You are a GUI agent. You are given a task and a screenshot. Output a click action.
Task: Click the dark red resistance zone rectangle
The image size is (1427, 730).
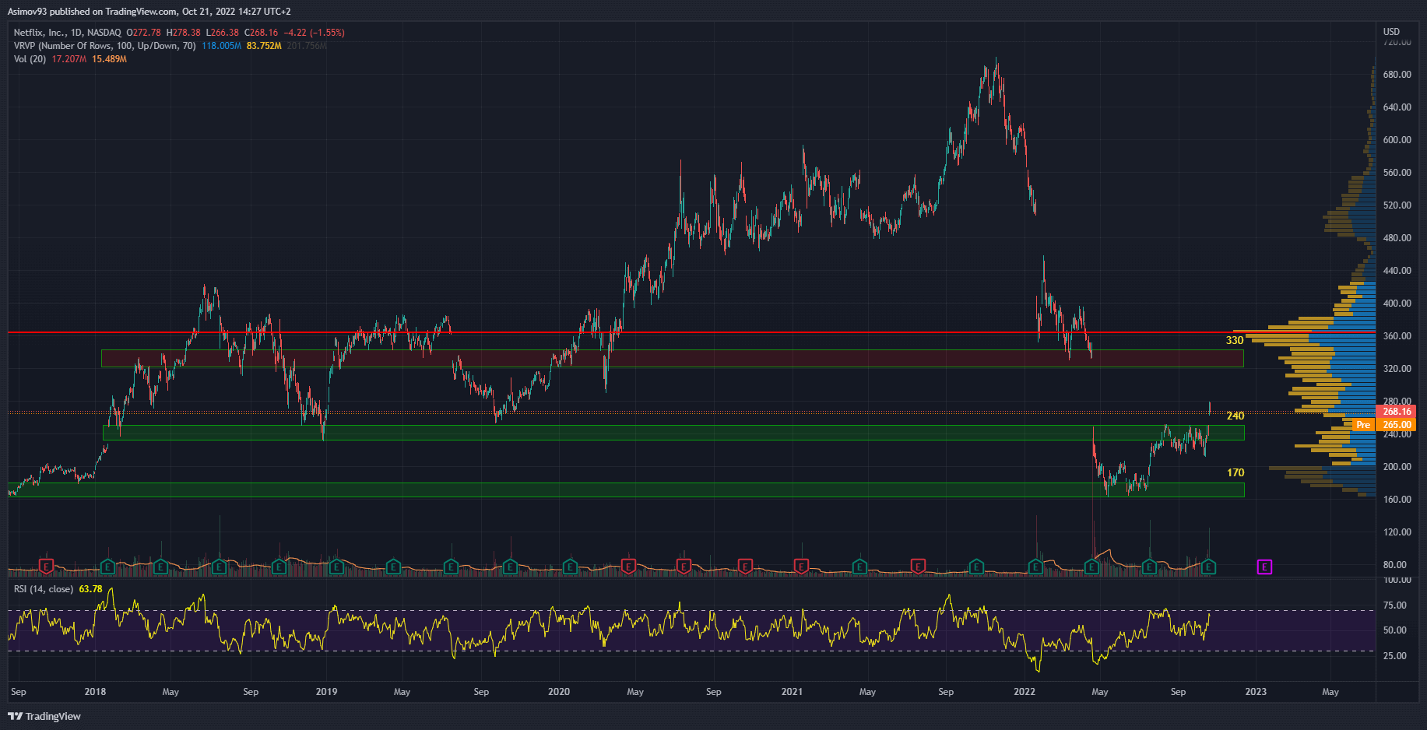pos(670,358)
